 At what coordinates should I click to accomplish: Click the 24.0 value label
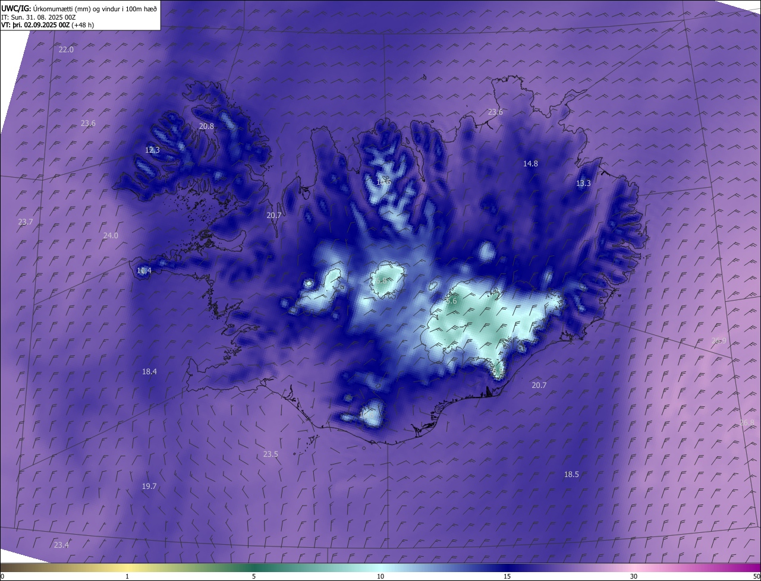pos(111,236)
